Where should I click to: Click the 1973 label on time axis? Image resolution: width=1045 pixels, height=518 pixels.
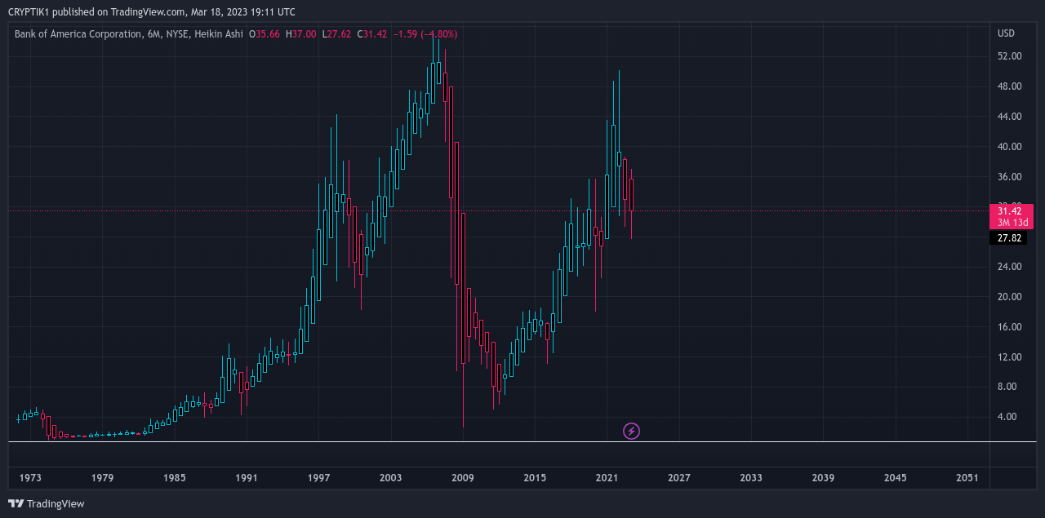click(x=30, y=478)
